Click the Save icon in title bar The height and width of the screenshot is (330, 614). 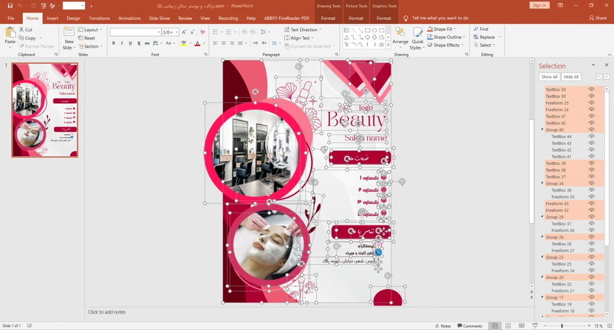(10, 5)
